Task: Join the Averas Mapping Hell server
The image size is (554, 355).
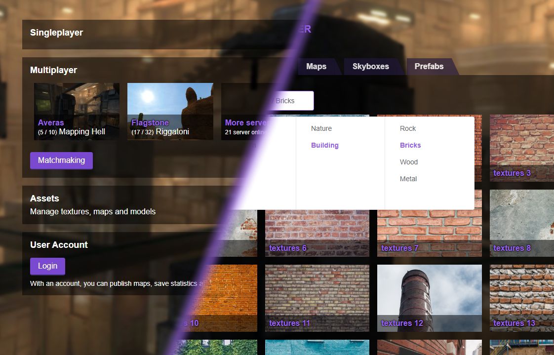Action: pos(77,112)
